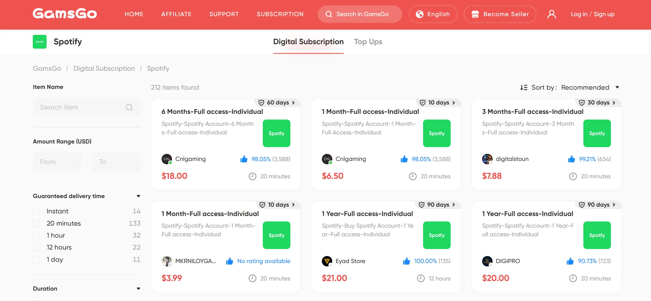
Task: Click the Eyad Store seller avatar
Action: (327, 261)
